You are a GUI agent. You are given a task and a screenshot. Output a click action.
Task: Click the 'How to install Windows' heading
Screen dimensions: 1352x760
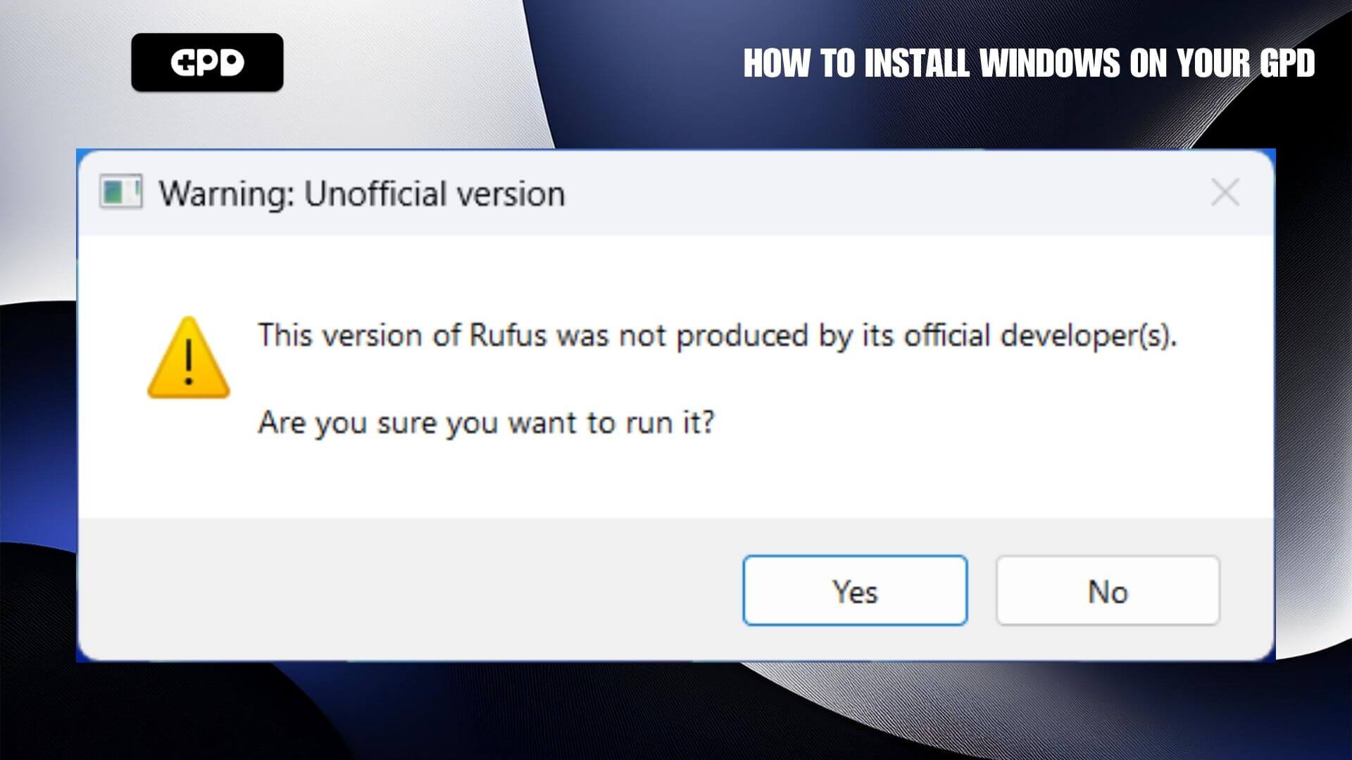tap(1029, 63)
